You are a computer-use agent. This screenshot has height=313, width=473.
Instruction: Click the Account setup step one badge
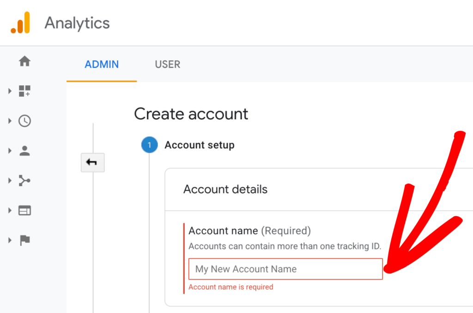point(149,145)
